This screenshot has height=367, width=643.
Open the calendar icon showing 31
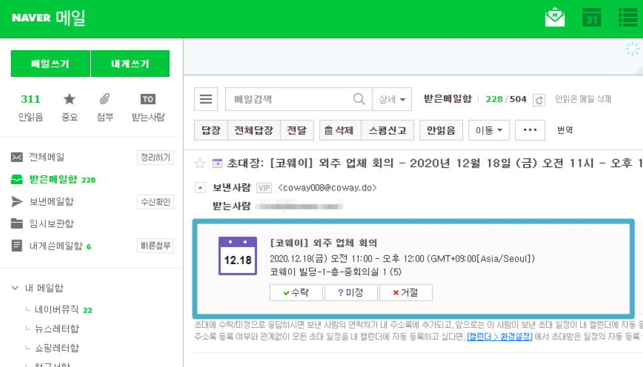pyautogui.click(x=591, y=18)
